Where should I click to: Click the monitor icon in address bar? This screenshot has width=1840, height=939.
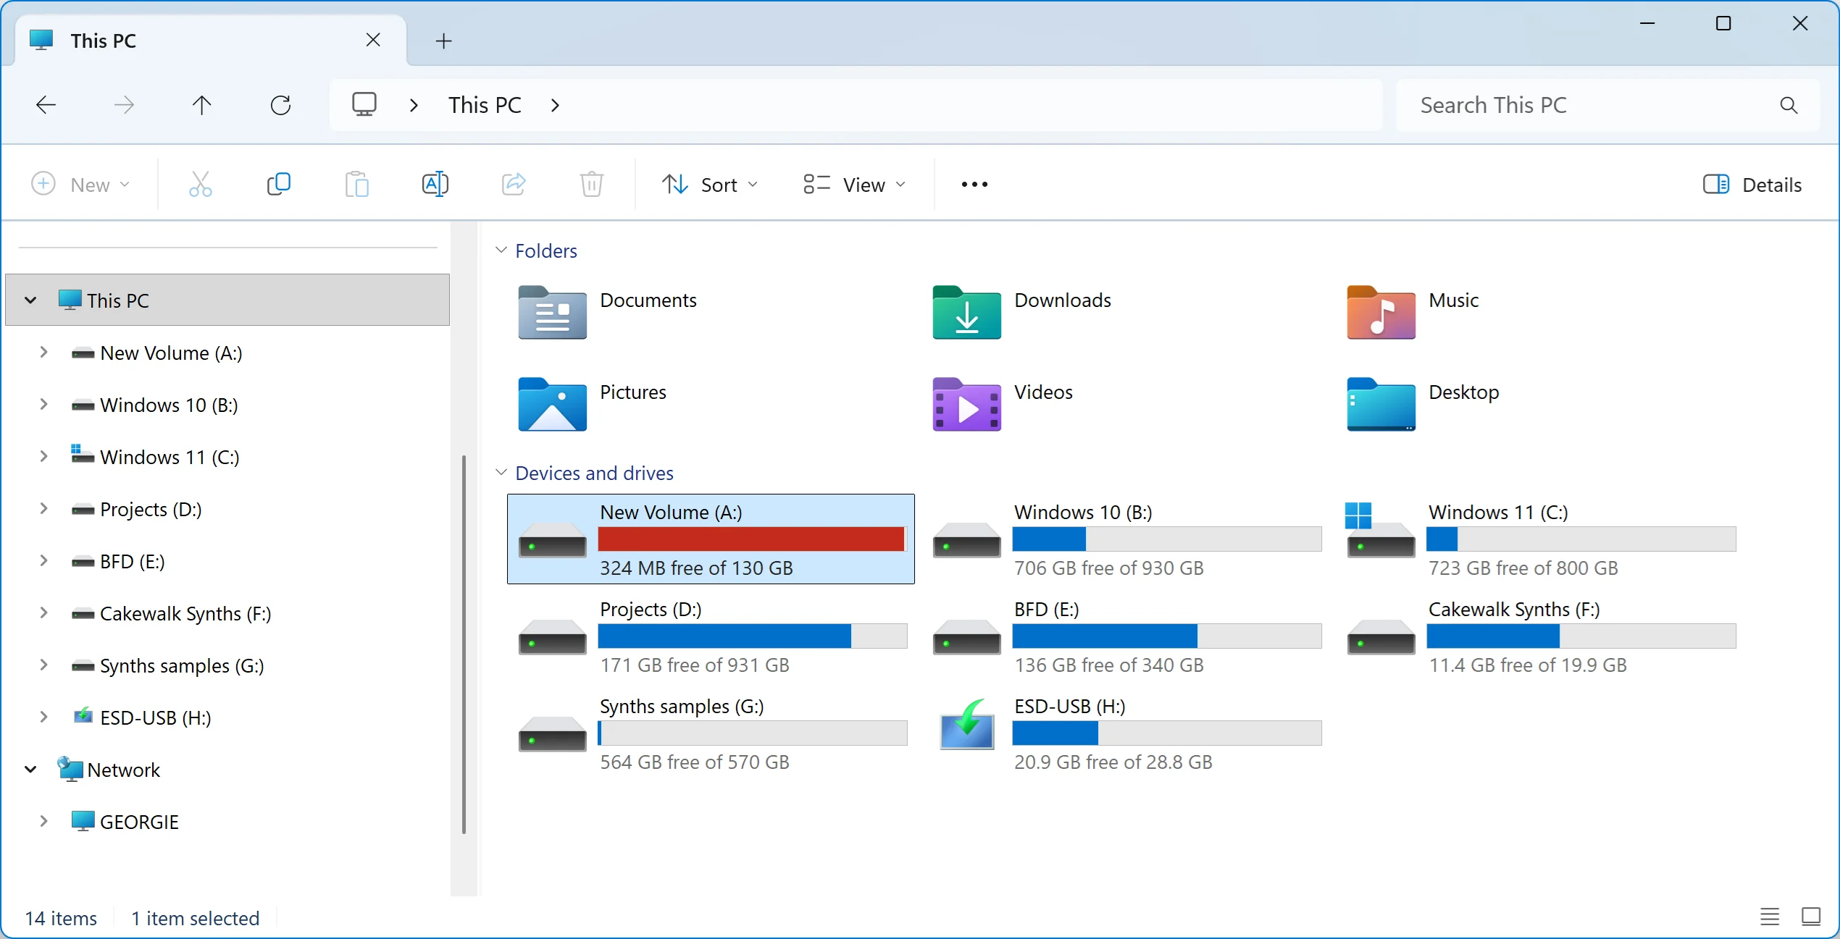[x=364, y=105]
